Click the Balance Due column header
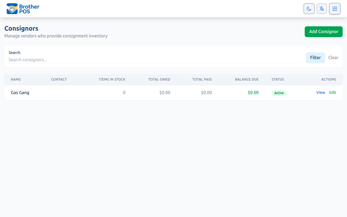347x217 pixels. click(247, 79)
